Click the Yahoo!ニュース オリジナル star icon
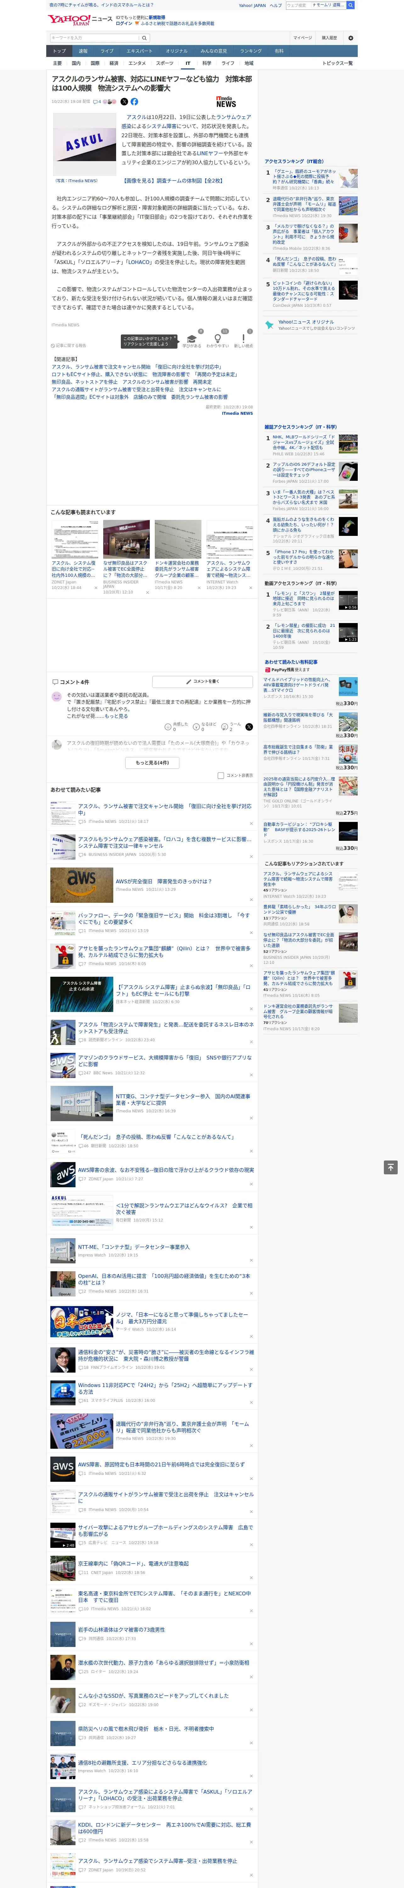The height and width of the screenshot is (1888, 404). [x=270, y=325]
